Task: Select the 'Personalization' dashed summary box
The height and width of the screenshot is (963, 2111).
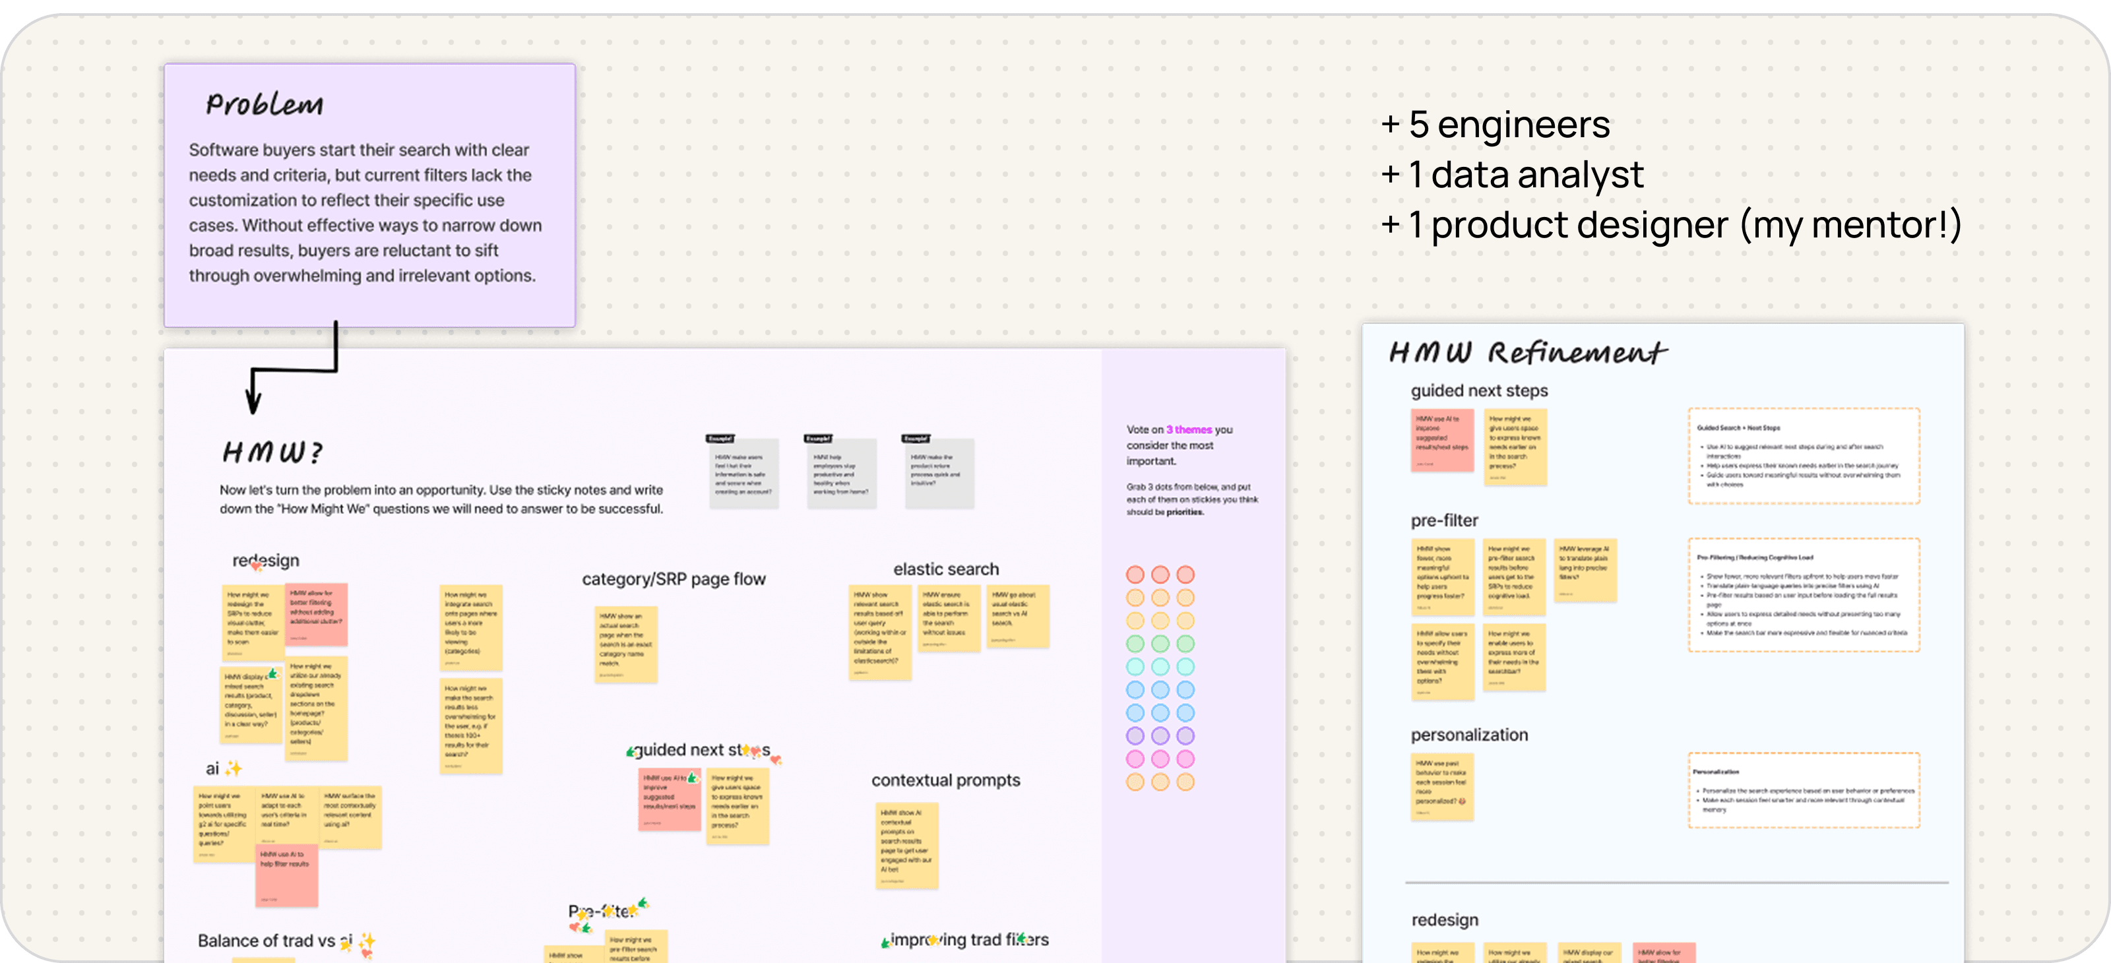Action: click(x=1803, y=790)
